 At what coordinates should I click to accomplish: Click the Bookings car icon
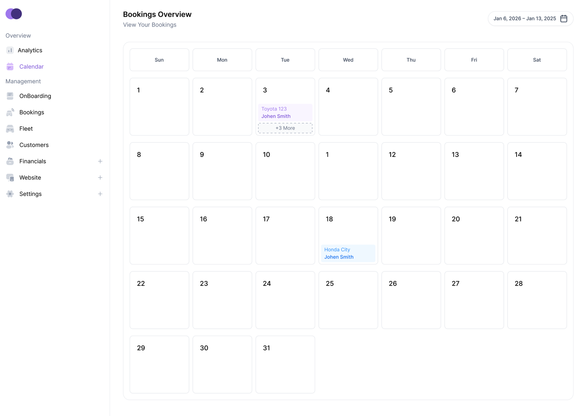tap(10, 112)
